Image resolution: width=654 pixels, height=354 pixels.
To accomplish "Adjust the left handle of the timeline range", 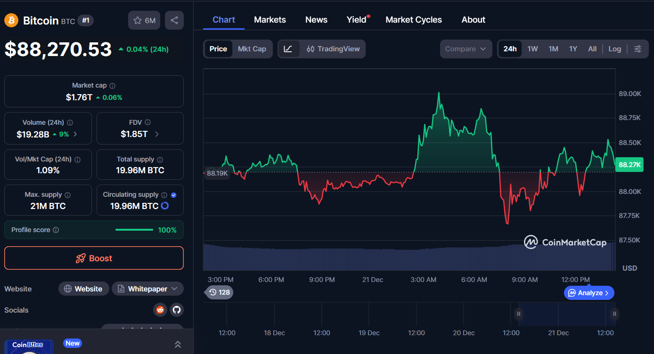I will click(519, 314).
